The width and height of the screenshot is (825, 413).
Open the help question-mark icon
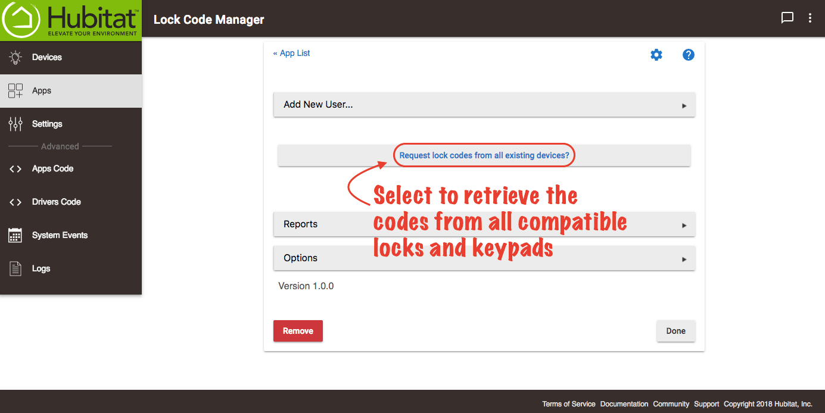[688, 54]
